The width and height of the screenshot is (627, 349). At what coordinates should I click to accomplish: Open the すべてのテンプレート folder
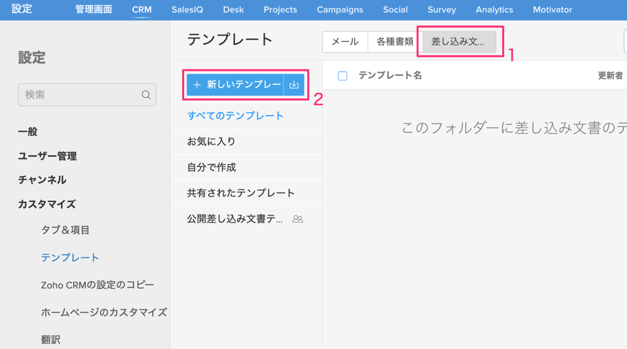point(235,115)
